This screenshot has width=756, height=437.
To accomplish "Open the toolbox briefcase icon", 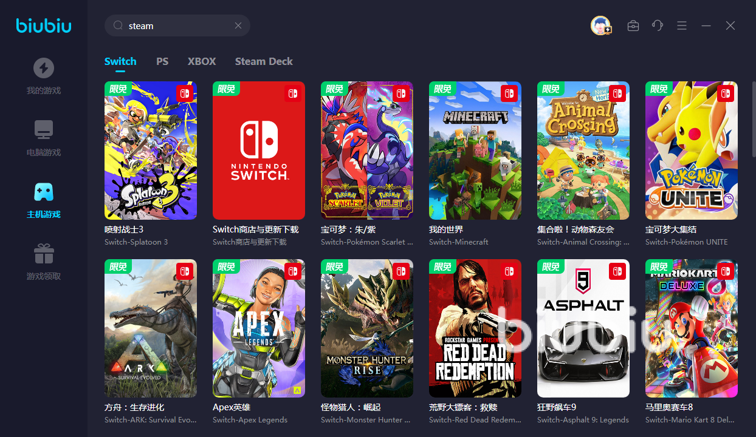I will 633,25.
